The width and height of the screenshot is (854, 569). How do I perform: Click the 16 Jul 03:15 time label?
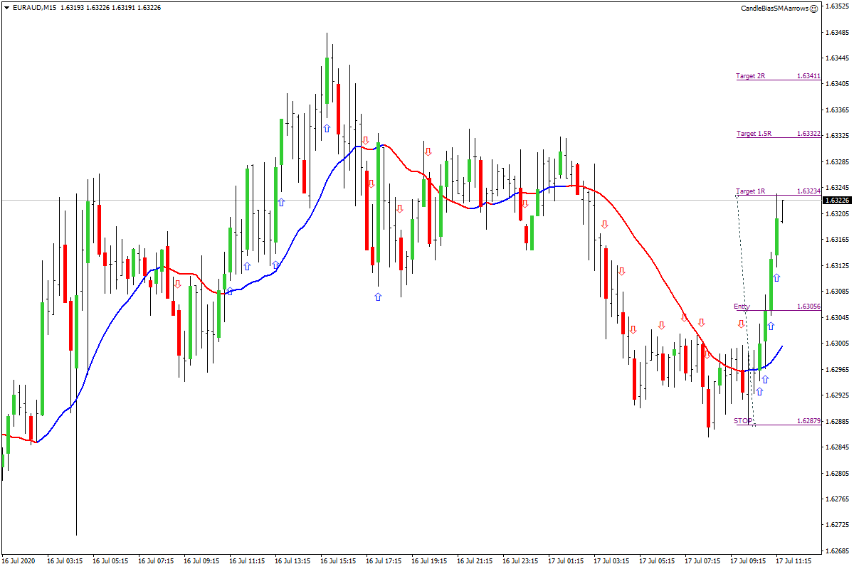coord(65,561)
